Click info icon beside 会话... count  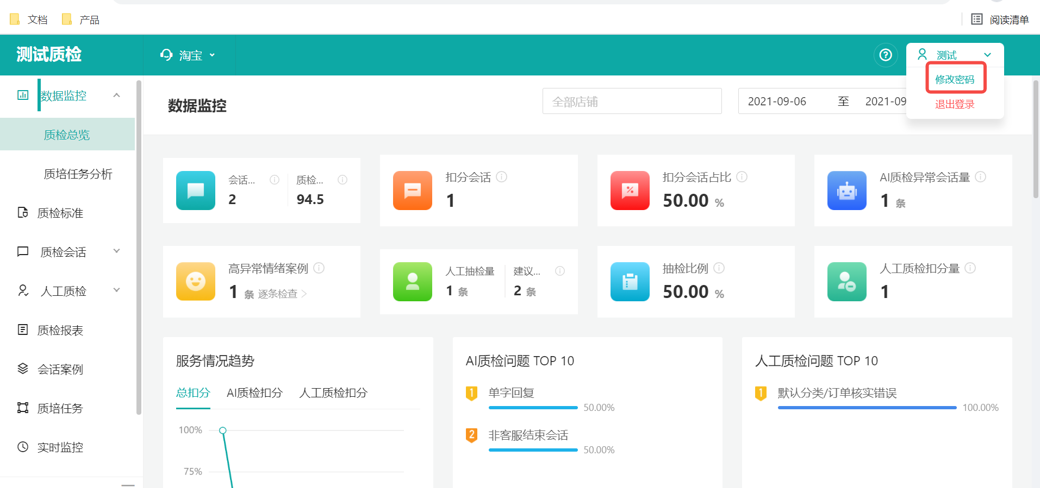(275, 180)
